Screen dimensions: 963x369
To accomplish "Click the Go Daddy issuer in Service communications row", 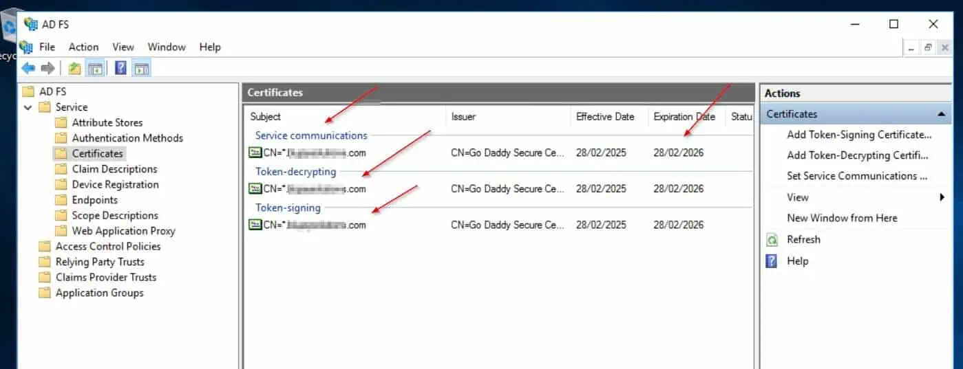I will [x=508, y=153].
